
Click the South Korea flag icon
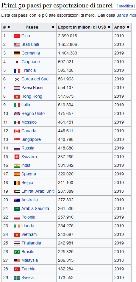(x=17, y=79)
